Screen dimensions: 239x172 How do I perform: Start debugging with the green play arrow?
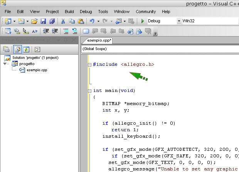click(143, 21)
